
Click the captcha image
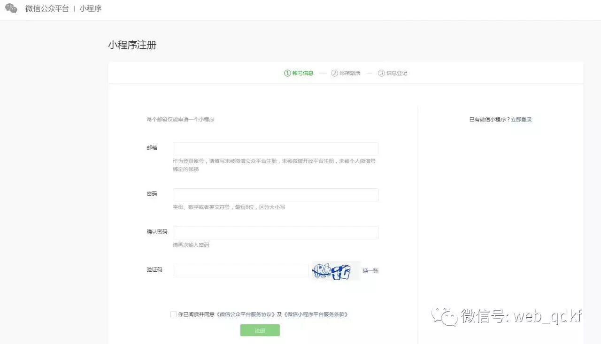[336, 271]
